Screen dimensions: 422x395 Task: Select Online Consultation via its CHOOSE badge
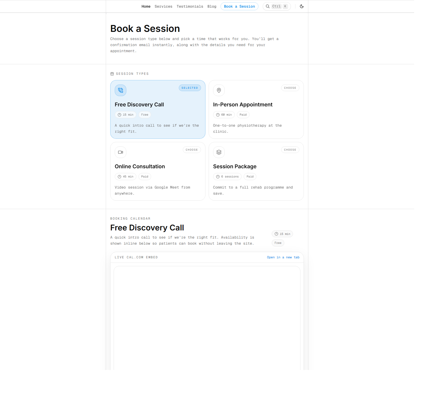pos(192,150)
